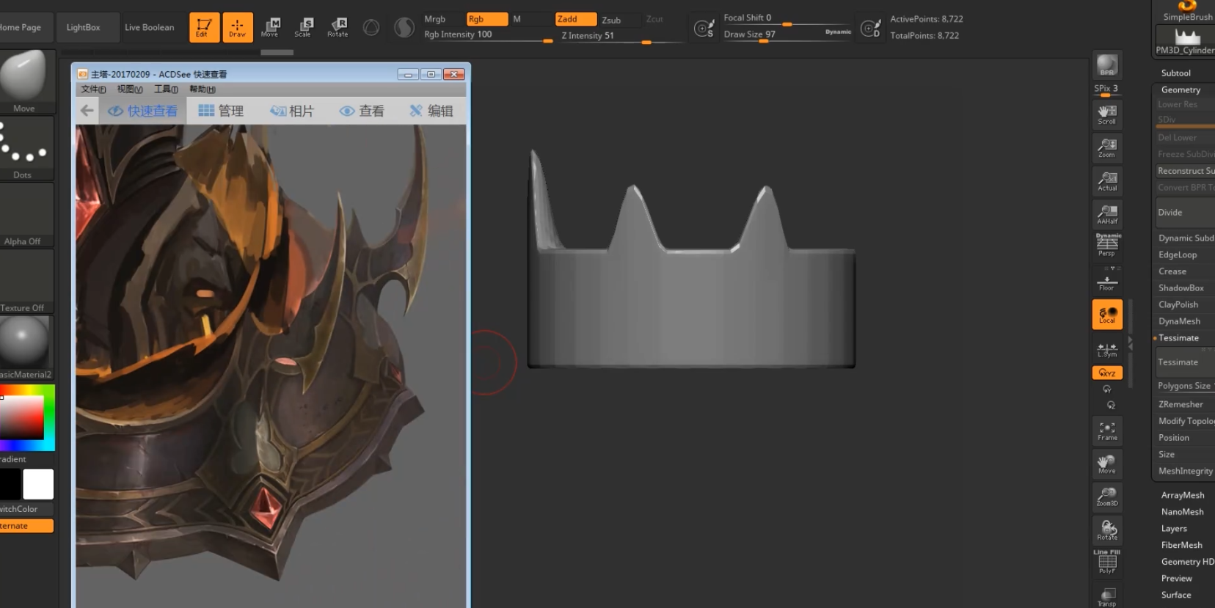This screenshot has width=1215, height=608.
Task: Activate Draw mode button
Action: pos(238,27)
